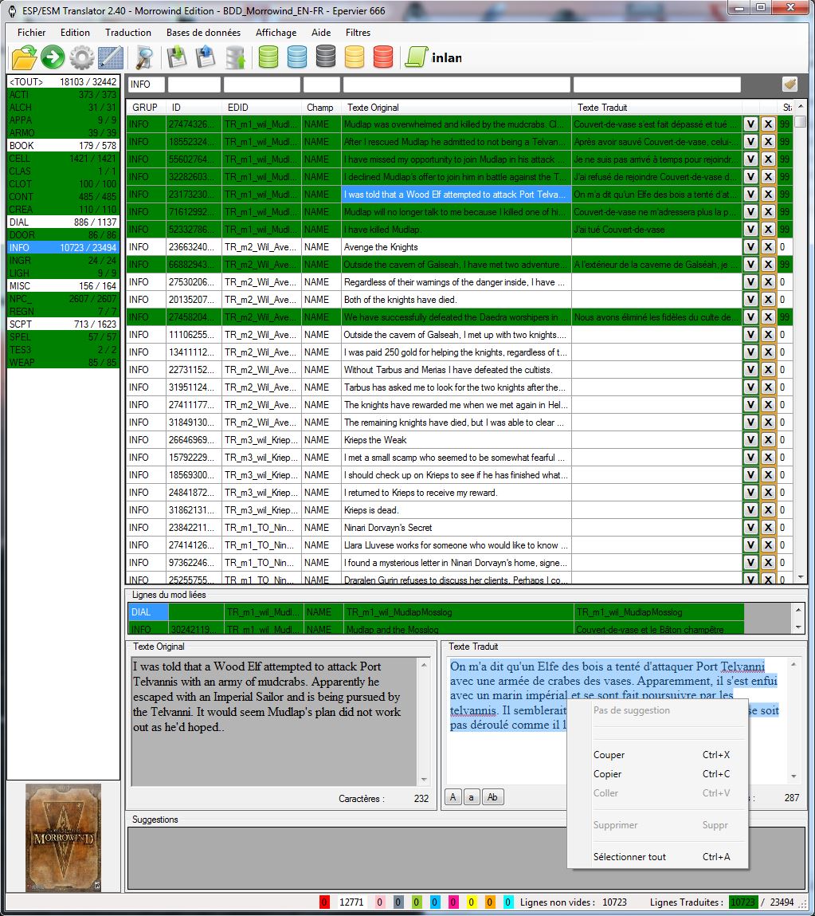Viewport: 815px width, 916px height.
Task: Select the <TOUT> category in the list
Action: [63, 82]
